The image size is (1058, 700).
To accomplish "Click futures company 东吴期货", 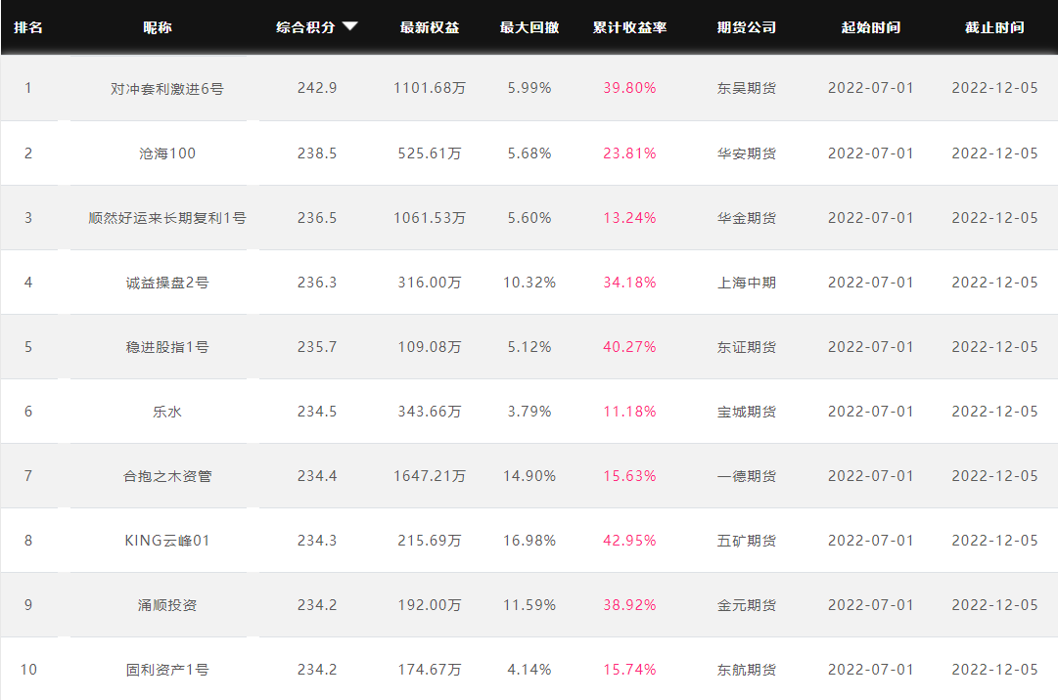I will click(746, 88).
